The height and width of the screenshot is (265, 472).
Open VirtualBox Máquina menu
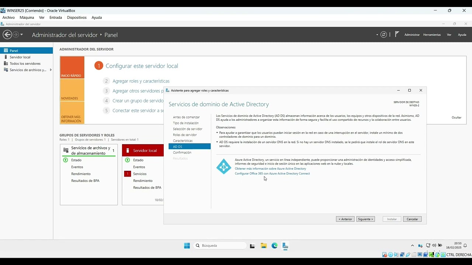[x=27, y=17]
